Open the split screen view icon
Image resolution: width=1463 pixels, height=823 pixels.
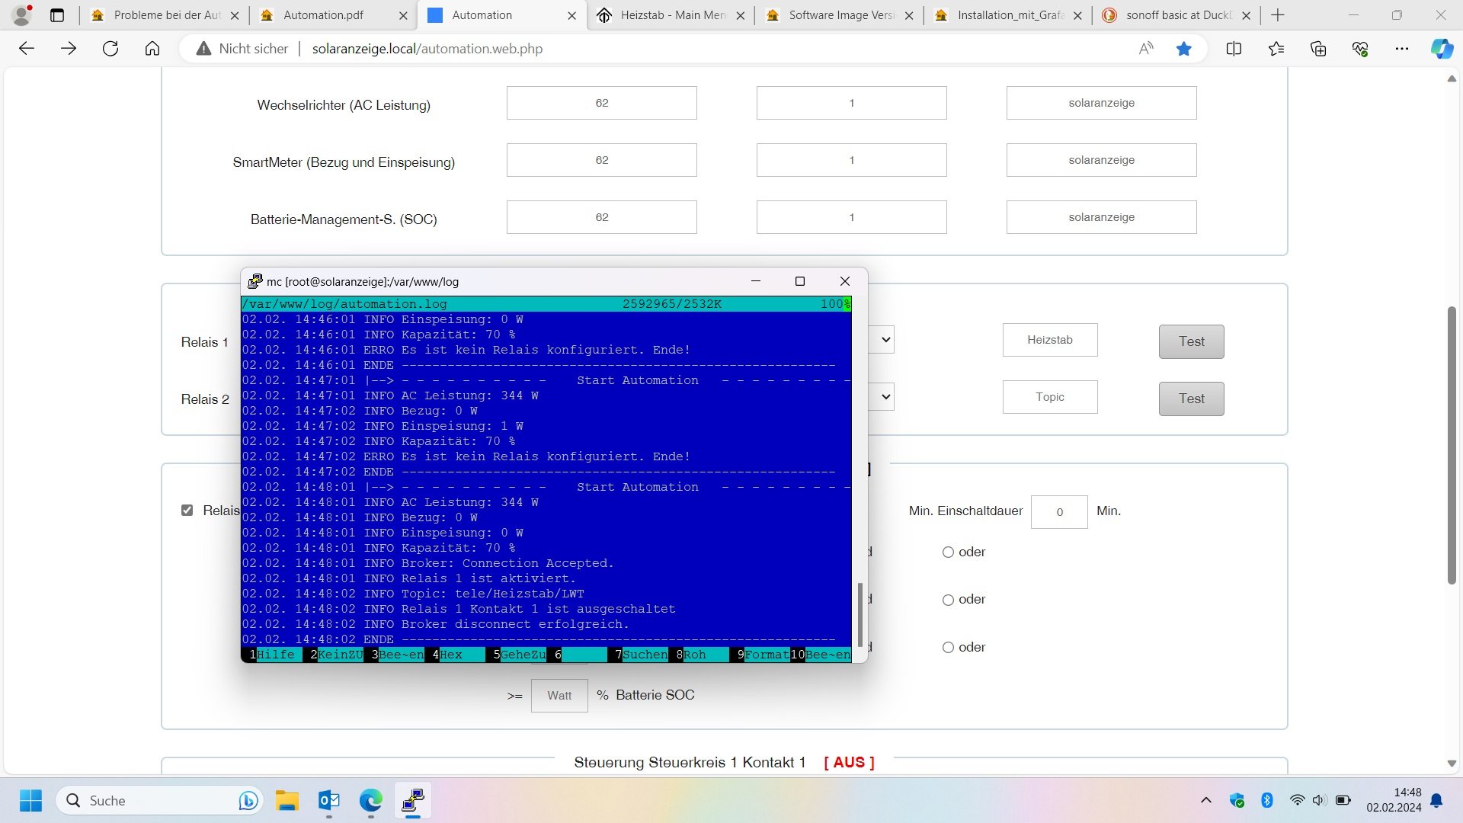pos(1234,49)
